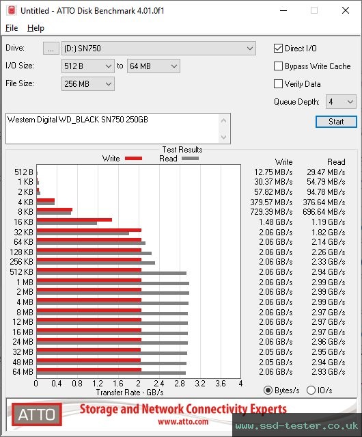Viewport: 362px width, 437px height.
Task: Click the Test Results heading
Action: click(182, 150)
